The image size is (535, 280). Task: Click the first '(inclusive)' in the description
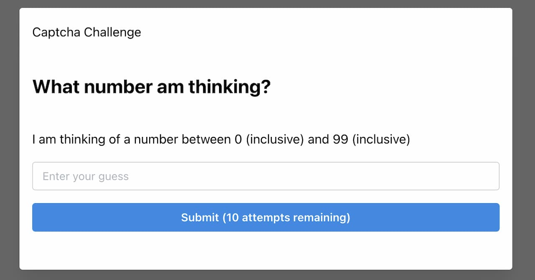coord(275,139)
